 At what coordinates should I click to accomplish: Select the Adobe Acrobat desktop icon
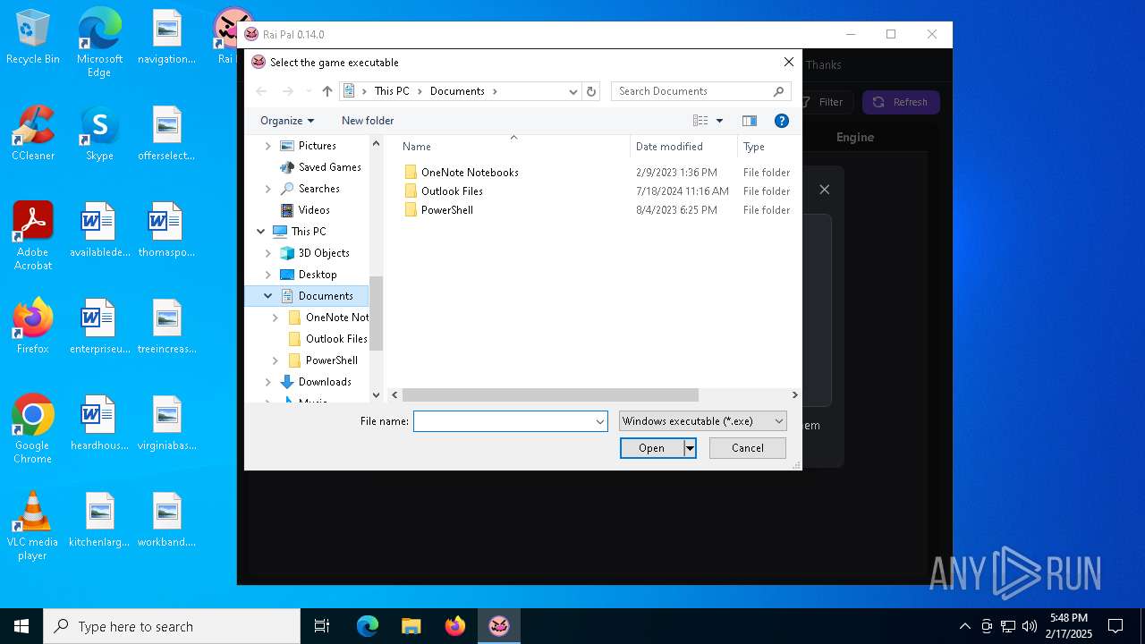coord(33,236)
